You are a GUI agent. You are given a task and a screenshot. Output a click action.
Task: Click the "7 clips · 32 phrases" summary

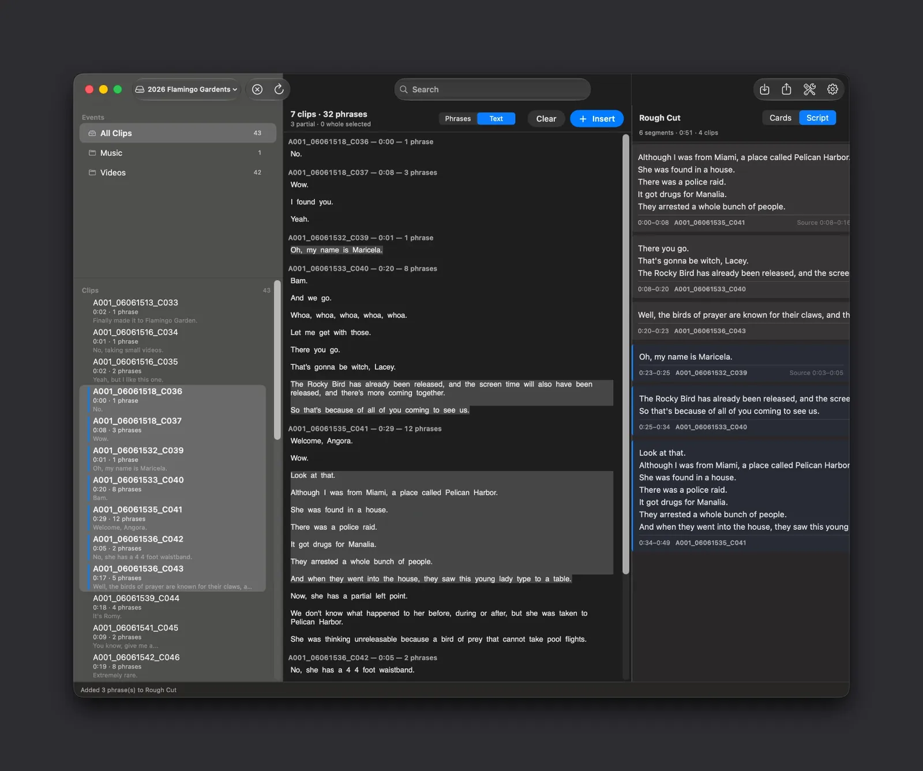click(x=329, y=114)
